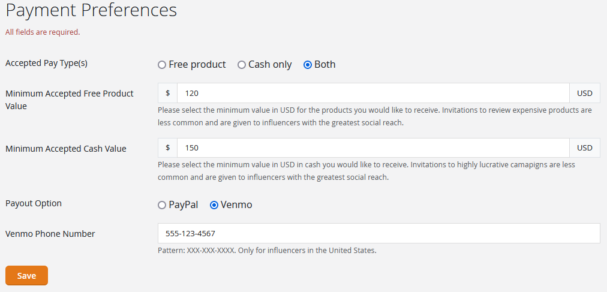The width and height of the screenshot is (607, 292).
Task: Choose PayPal as payout option
Action: click(x=162, y=205)
